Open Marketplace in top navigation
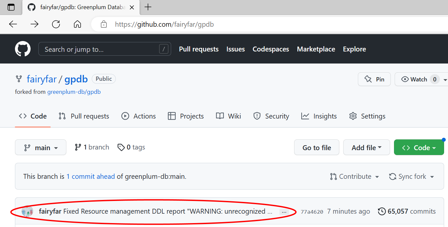 coord(316,49)
